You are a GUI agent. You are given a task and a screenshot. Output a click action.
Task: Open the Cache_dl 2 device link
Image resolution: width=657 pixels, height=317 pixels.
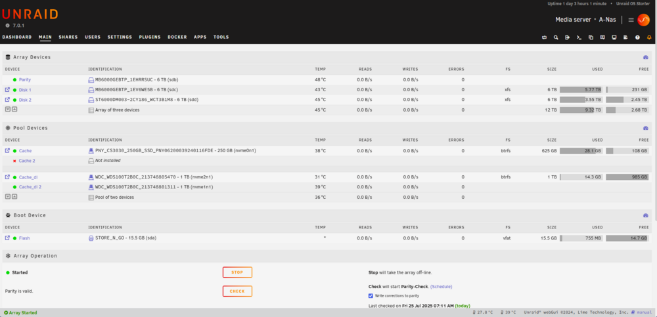click(30, 187)
